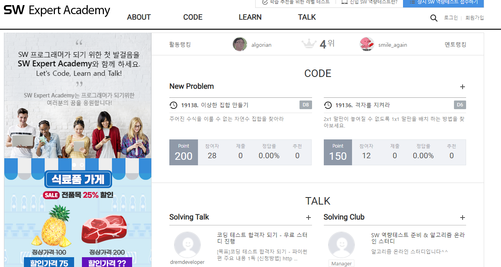Image resolution: width=501 pixels, height=267 pixels.
Task: Click the description 주어진 수식을 이룰 수 없는 자연수 집합을 찾아라
Action: tap(227, 119)
